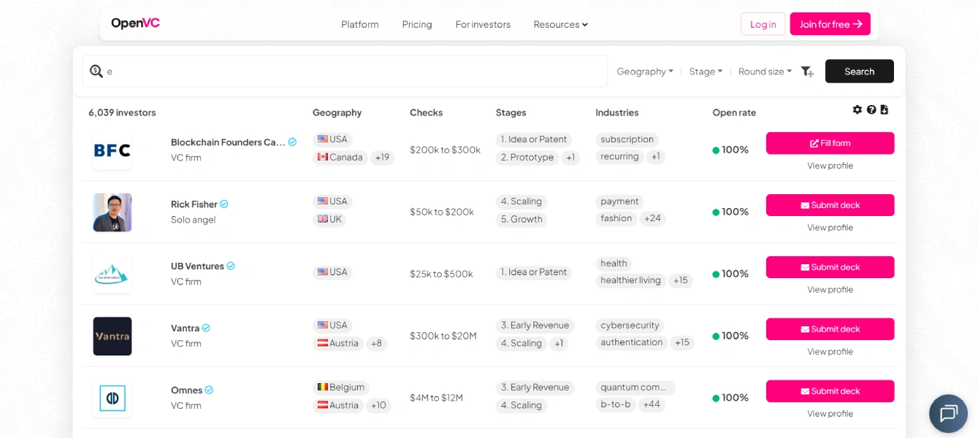View profile of Omnes
978x438 pixels.
(x=830, y=414)
